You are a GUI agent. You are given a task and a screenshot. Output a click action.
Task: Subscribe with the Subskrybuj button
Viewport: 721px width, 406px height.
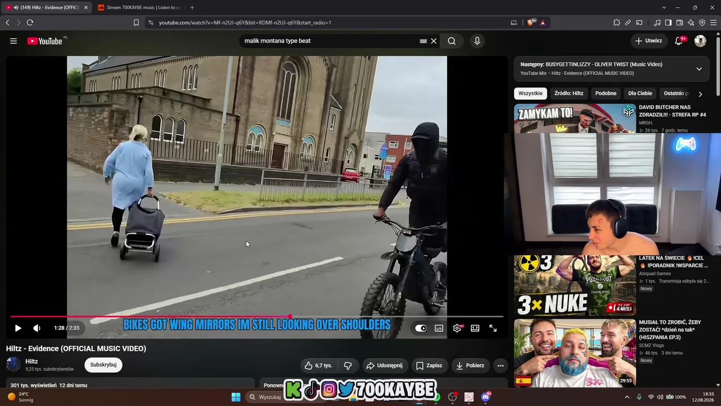[103, 365]
